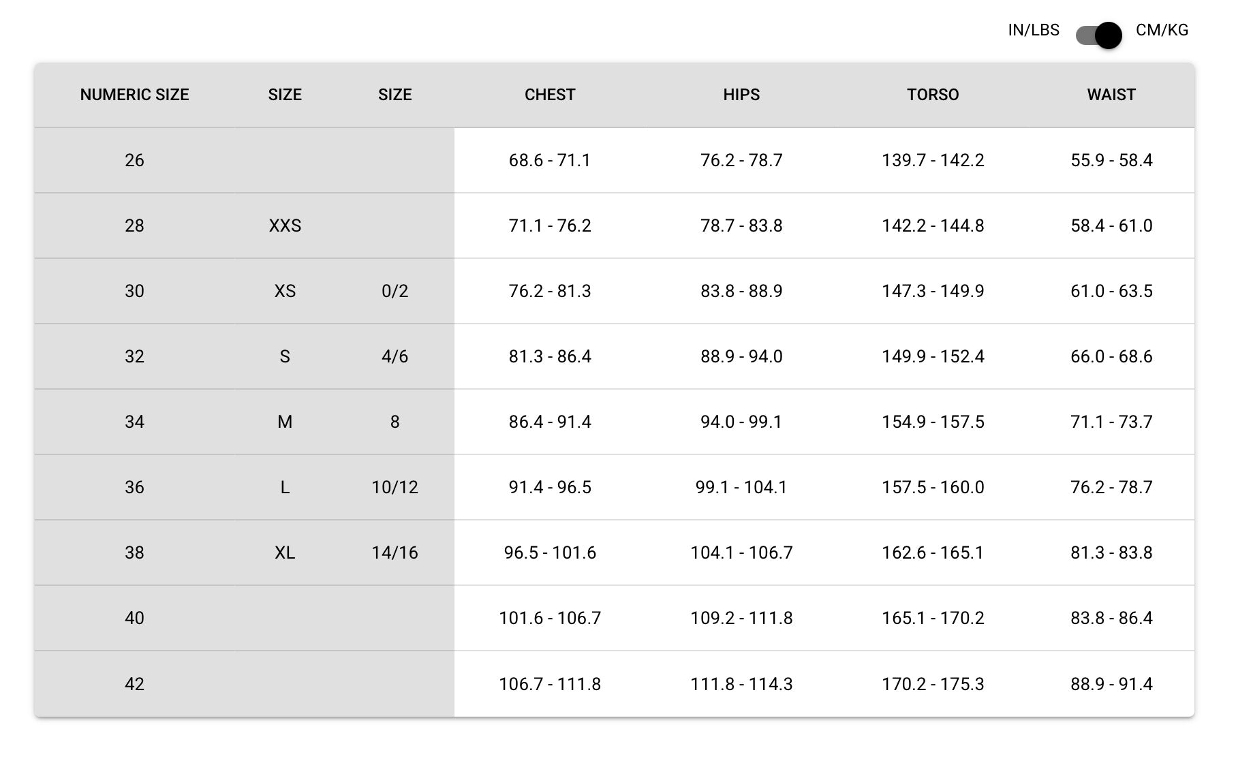Toggle the IN/LBS to CM/KG unit switch

pos(1098,35)
